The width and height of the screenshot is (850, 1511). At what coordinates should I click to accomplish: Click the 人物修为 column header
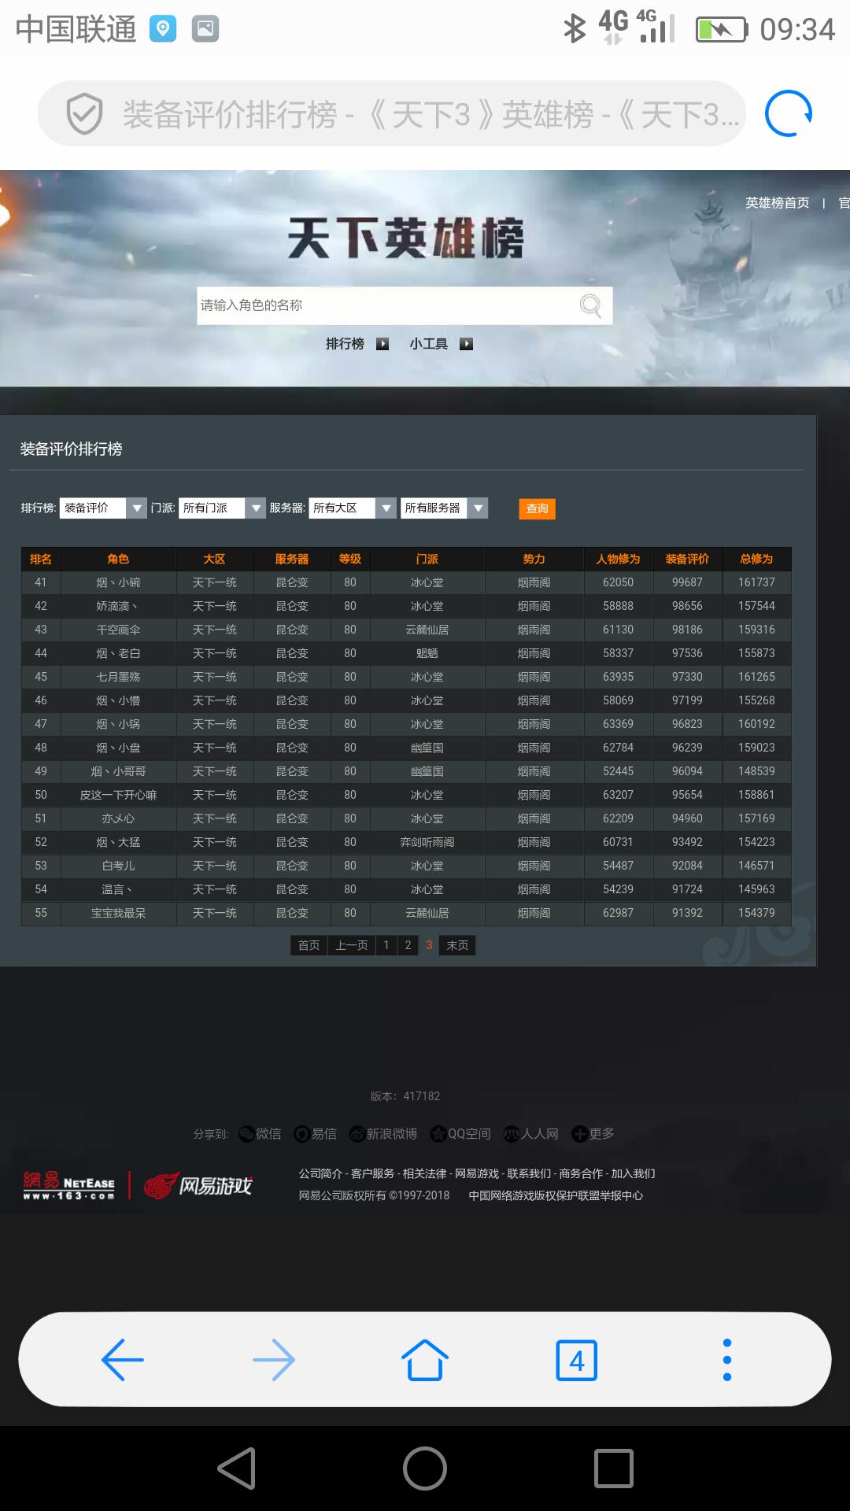[x=618, y=559]
